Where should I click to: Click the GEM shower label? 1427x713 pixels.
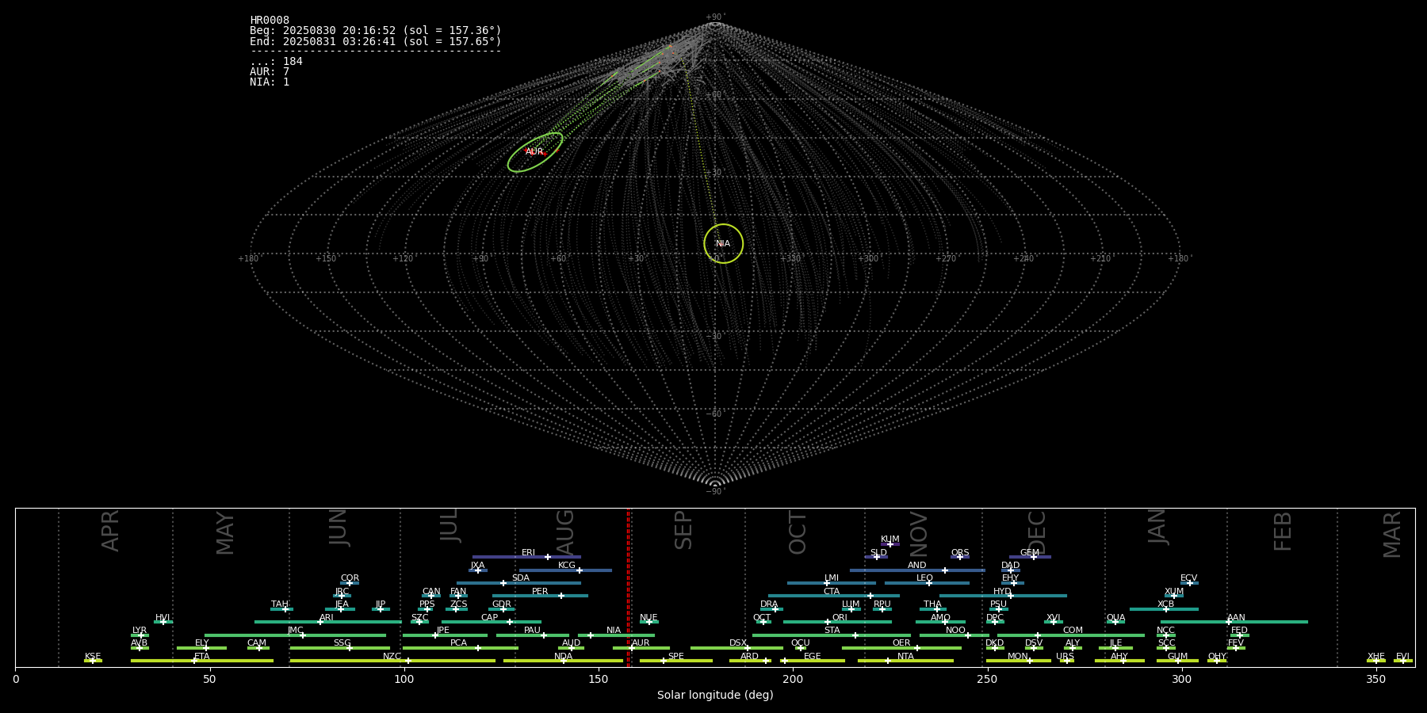point(1030,553)
